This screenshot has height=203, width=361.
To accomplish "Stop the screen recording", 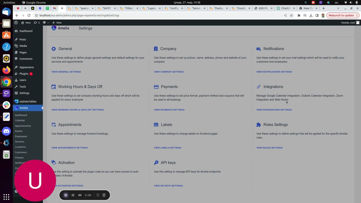I will pyautogui.click(x=66, y=195).
